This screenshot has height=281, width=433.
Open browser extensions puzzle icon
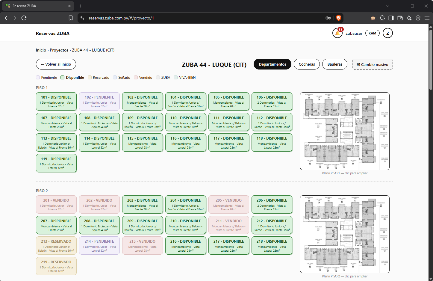(382, 18)
